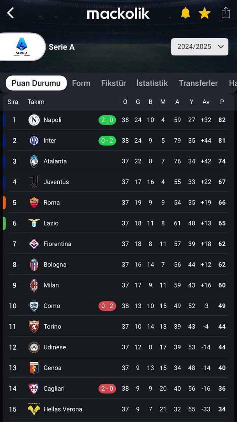Tap the Milan club badge
237x422 pixels.
point(34,285)
